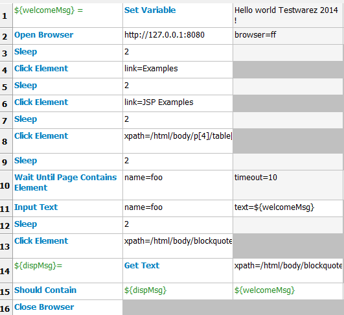Click the value 2 in row 3
Image resolution: width=344 pixels, height=315 pixels.
[x=178, y=53]
